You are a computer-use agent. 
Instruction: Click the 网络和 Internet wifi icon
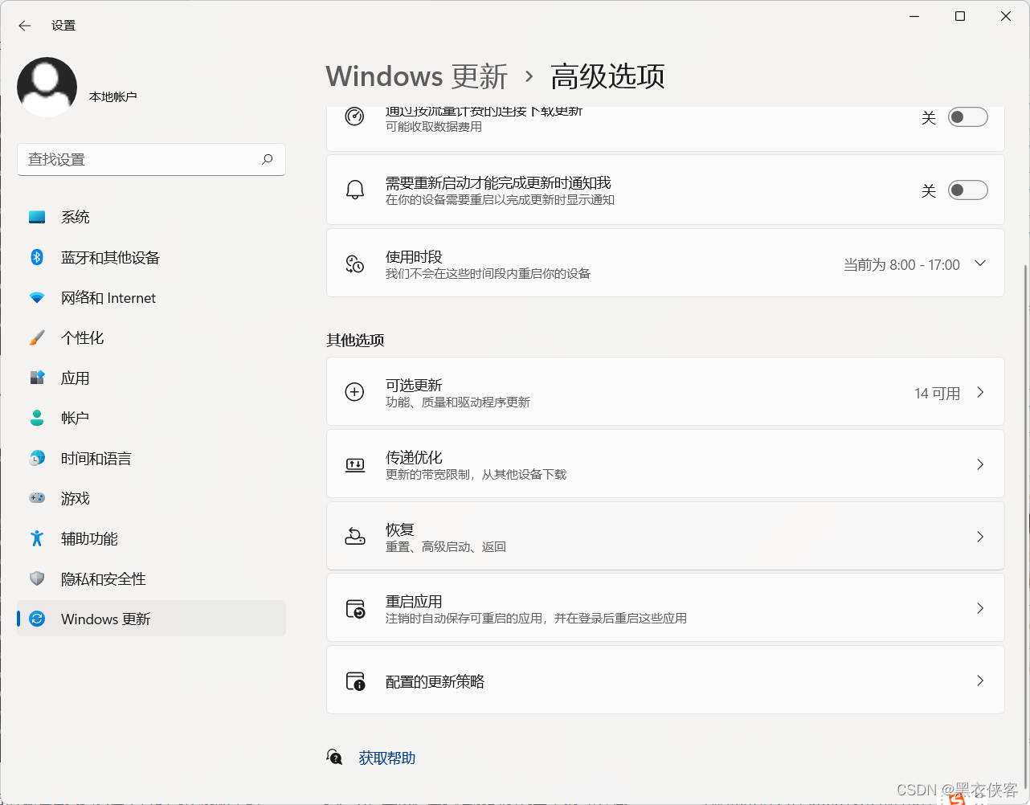point(37,297)
